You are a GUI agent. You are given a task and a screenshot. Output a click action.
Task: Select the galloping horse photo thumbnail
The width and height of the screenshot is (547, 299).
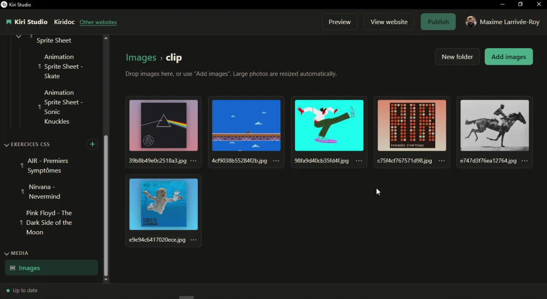tap(495, 126)
